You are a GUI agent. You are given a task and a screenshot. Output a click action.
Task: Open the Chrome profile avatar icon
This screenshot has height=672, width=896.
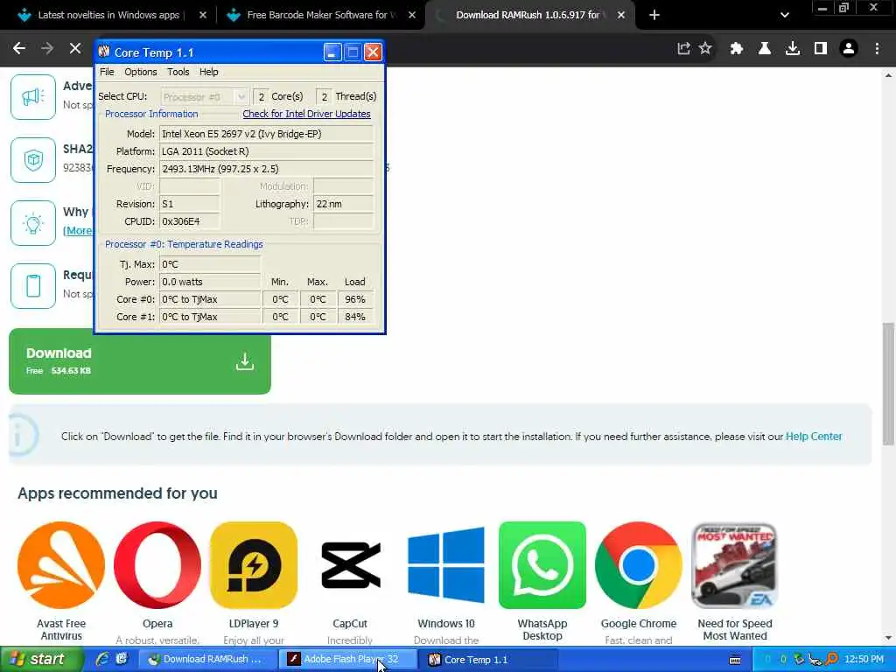(849, 49)
